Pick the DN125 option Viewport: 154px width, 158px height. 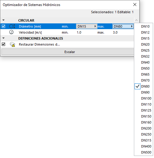[144, 110]
